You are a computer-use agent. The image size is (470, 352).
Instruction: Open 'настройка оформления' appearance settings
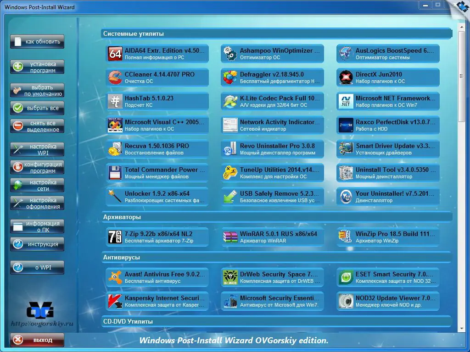pyautogui.click(x=37, y=203)
